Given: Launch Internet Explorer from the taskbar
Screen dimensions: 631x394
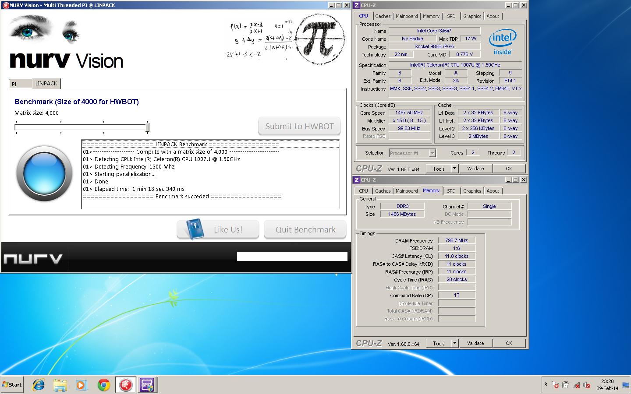Looking at the screenshot, I should coord(39,385).
